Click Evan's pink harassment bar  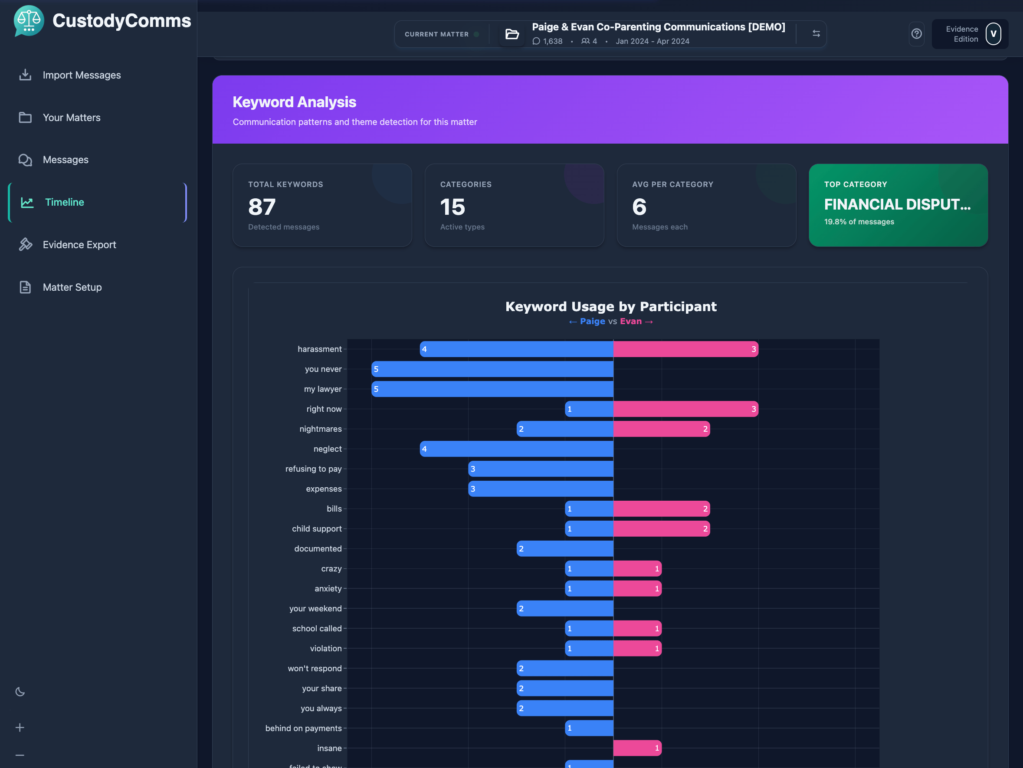(686, 349)
